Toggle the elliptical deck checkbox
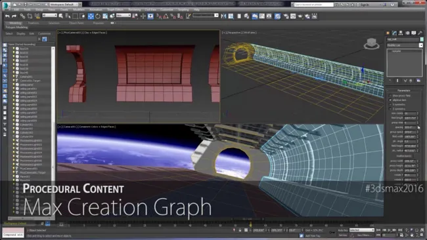This screenshot has height=240, width=427. 390,100
